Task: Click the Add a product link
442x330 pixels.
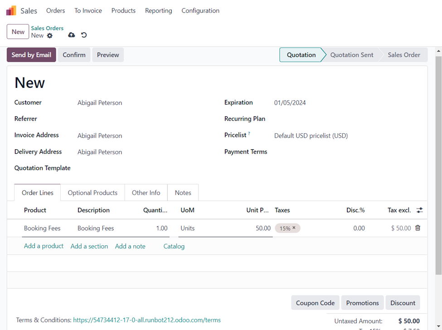Action: point(44,246)
